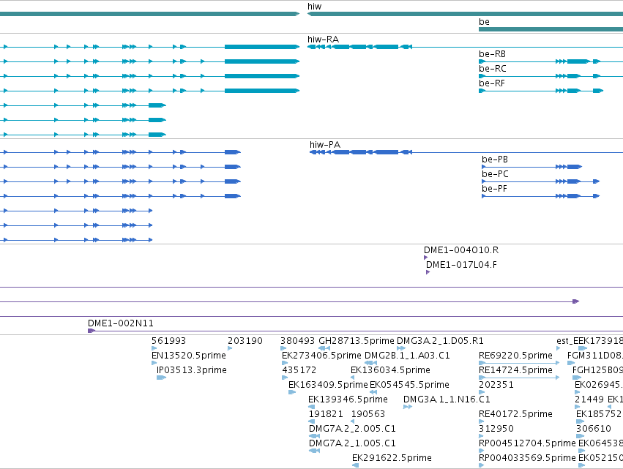Image resolution: width=623 pixels, height=469 pixels.
Task: Select the DMG3A.1_1.N16.C1 label
Action: [x=447, y=399]
